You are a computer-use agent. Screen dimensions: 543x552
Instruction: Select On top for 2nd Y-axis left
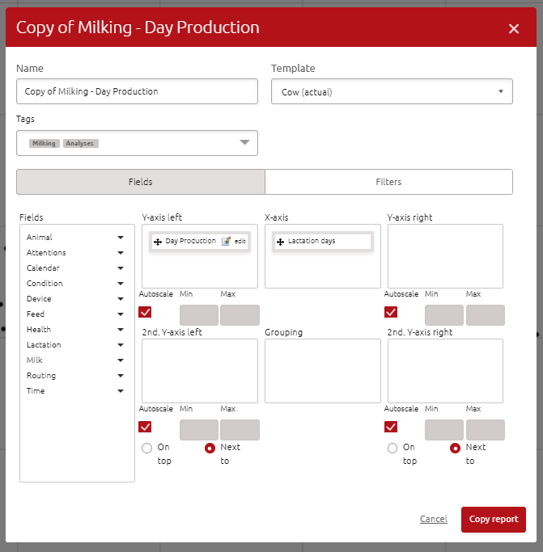coord(146,448)
